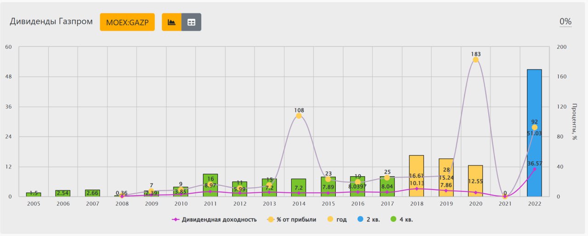Viewport: 588px width, 236px height.
Task: Click the 92 payout point for 2022
Action: (x=534, y=127)
